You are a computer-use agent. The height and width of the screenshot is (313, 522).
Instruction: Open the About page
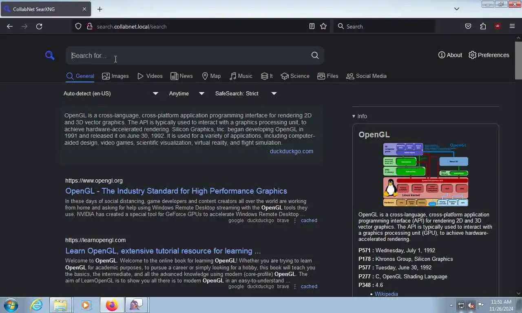[x=450, y=55]
